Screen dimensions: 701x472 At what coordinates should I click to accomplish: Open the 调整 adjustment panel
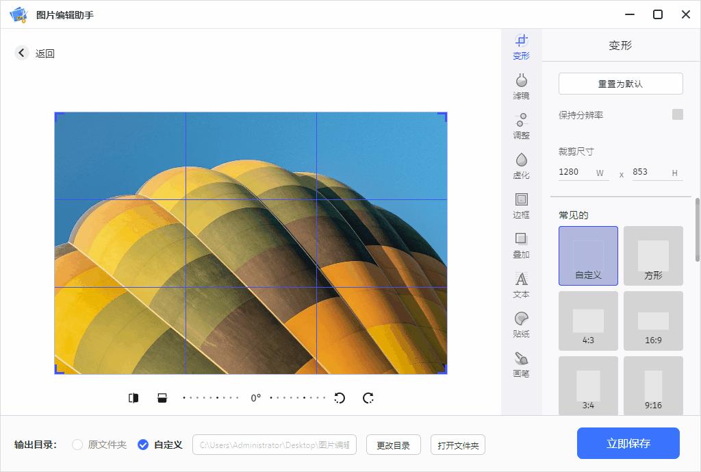click(521, 126)
